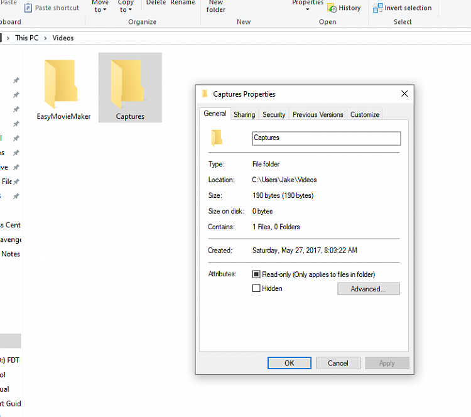Click the pin icon next to File item
Image resolution: width=471 pixels, height=417 pixels.
point(16,181)
